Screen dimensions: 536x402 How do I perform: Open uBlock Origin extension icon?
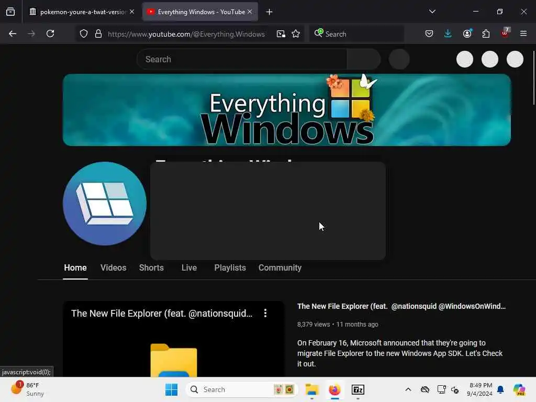click(x=505, y=33)
